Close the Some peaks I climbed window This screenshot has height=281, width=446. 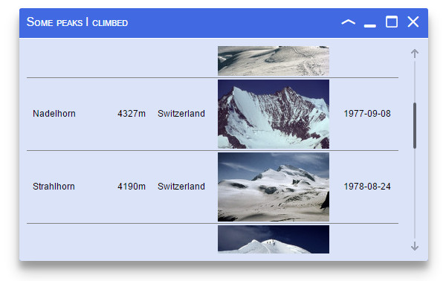pyautogui.click(x=413, y=22)
